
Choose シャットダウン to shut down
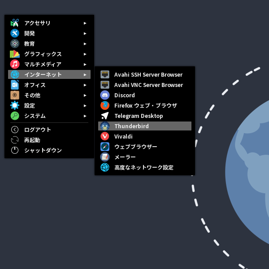[x=49, y=150]
